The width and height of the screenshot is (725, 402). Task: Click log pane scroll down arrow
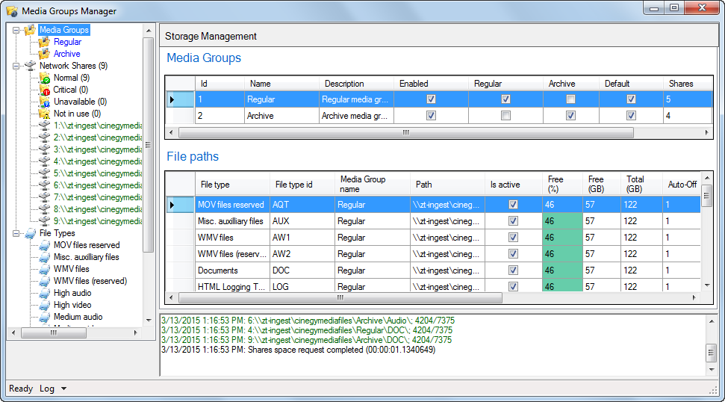(x=712, y=370)
